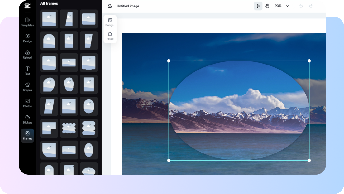
Task: Click the All frames heading
Action: [49, 3]
